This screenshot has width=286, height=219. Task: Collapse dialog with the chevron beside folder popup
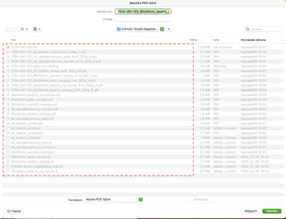(169, 29)
